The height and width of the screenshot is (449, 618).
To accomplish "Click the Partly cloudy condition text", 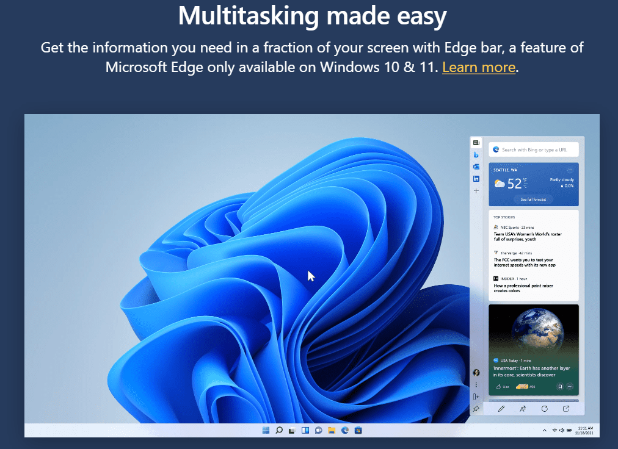I will [562, 179].
